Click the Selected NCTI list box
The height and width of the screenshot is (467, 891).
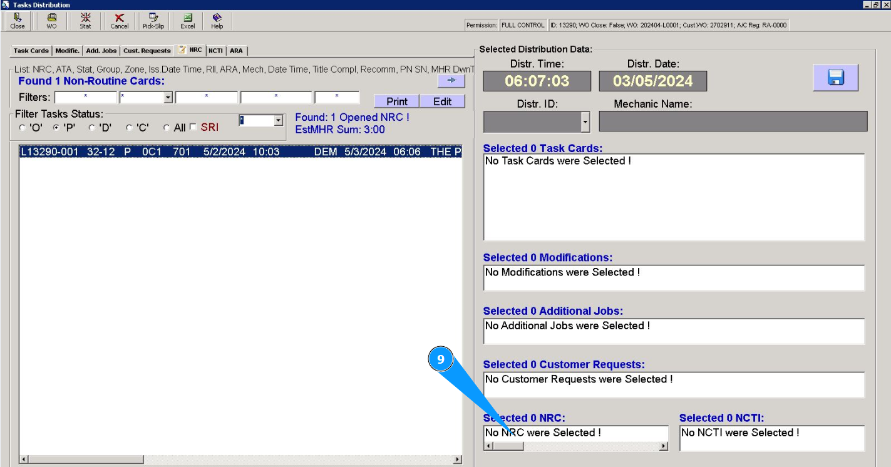(x=772, y=438)
